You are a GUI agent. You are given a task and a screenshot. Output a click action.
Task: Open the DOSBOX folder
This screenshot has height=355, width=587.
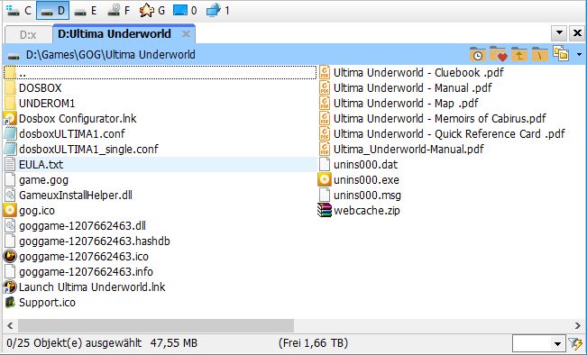pyautogui.click(x=40, y=88)
